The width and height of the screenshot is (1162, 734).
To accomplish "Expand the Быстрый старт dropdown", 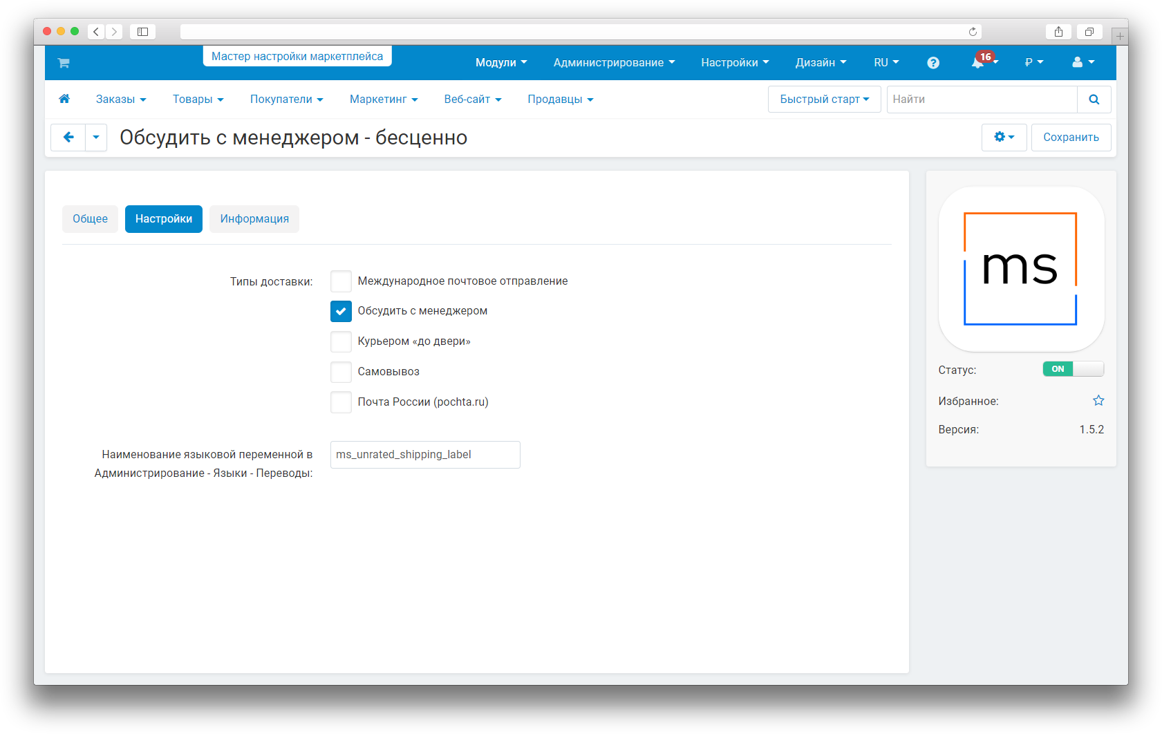I will coord(824,100).
